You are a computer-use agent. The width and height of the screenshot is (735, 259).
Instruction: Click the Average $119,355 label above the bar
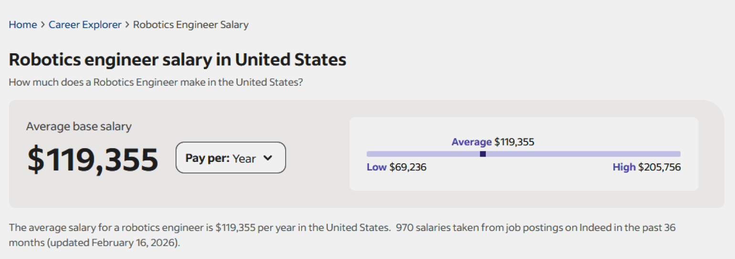coord(493,142)
